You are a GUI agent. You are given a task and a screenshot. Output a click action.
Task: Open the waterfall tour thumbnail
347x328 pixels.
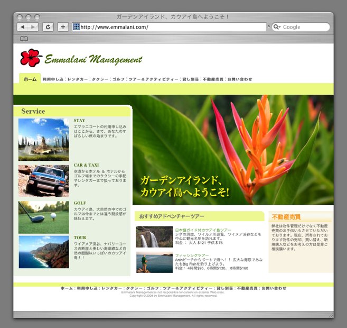pos(154,236)
